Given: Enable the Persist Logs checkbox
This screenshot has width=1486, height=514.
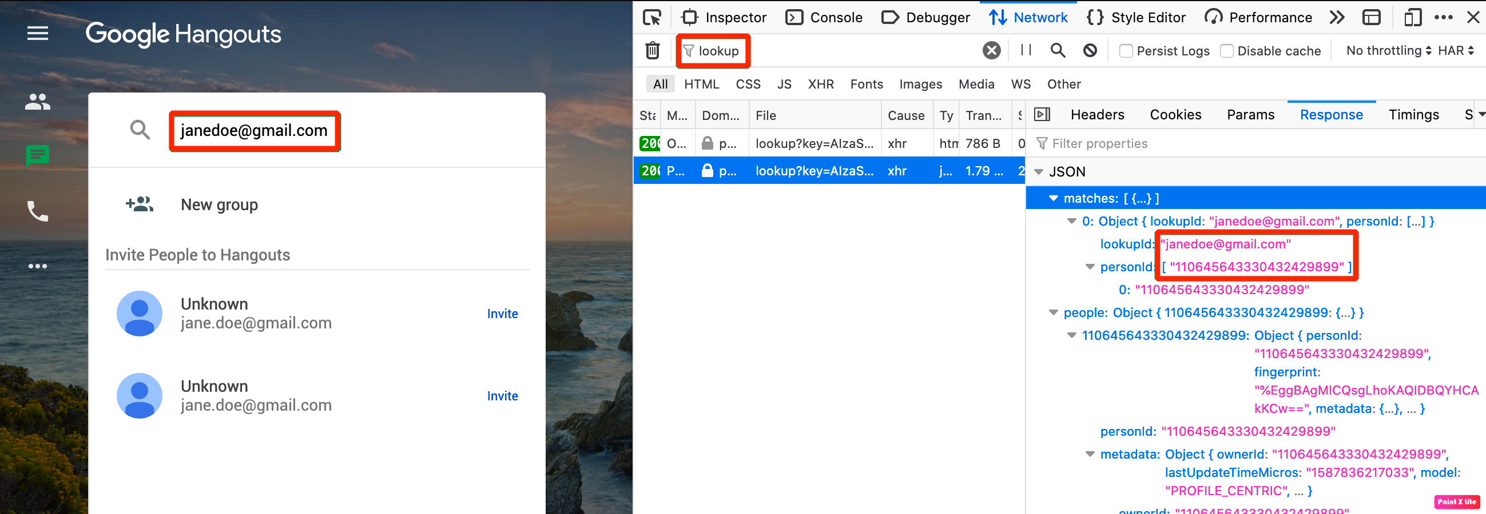Looking at the screenshot, I should [1126, 51].
